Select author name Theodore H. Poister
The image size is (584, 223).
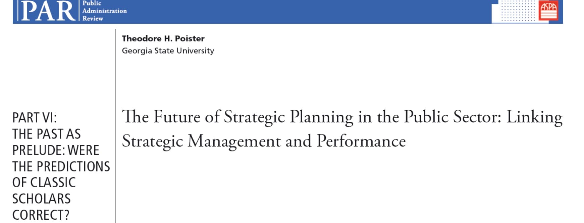(163, 39)
